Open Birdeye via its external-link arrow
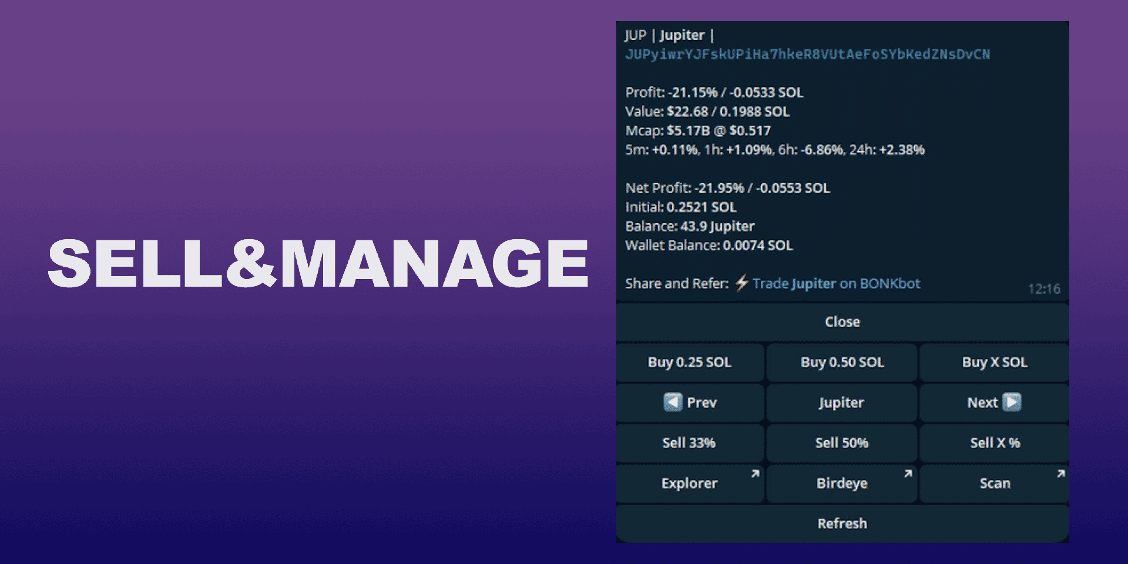The height and width of the screenshot is (564, 1128). (x=908, y=474)
